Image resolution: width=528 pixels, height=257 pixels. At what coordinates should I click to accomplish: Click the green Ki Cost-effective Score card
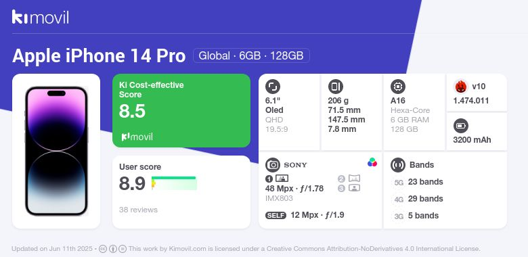pyautogui.click(x=181, y=110)
